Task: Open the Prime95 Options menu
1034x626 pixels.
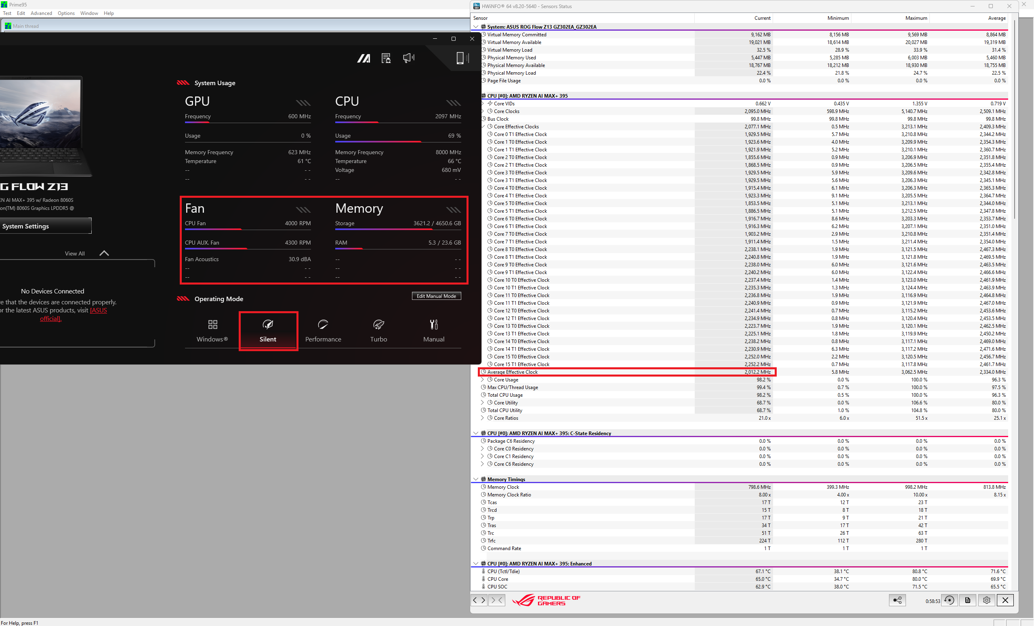Action: click(x=66, y=13)
